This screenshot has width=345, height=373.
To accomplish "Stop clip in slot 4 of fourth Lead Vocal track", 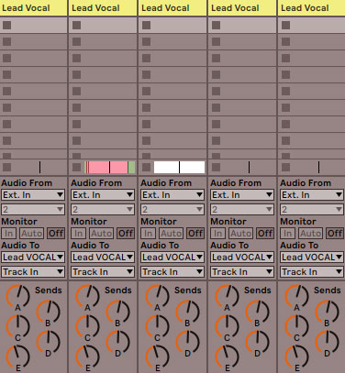I will point(216,74).
